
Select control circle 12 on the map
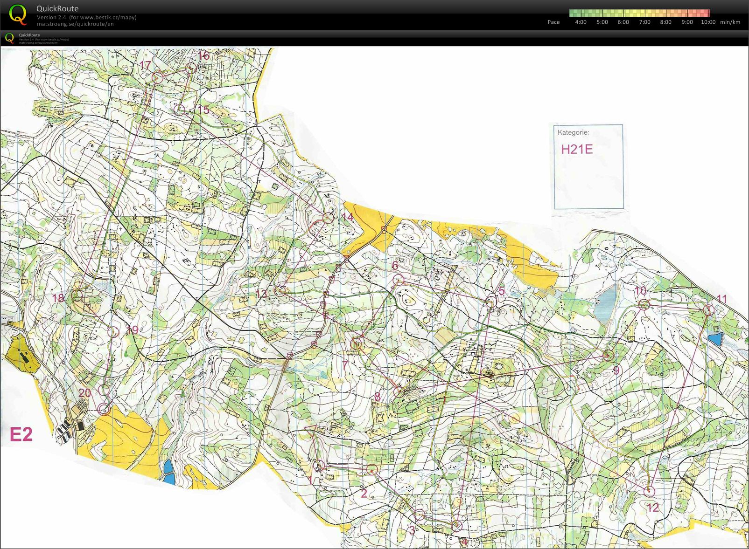649,491
